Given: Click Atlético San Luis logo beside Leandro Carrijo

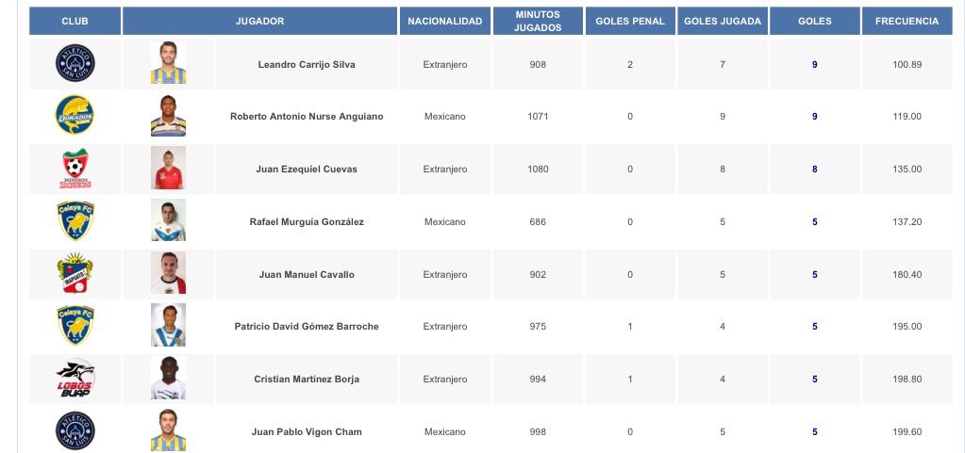Looking at the screenshot, I should [75, 64].
